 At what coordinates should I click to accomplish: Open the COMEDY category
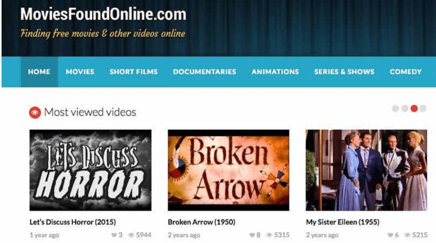(406, 72)
